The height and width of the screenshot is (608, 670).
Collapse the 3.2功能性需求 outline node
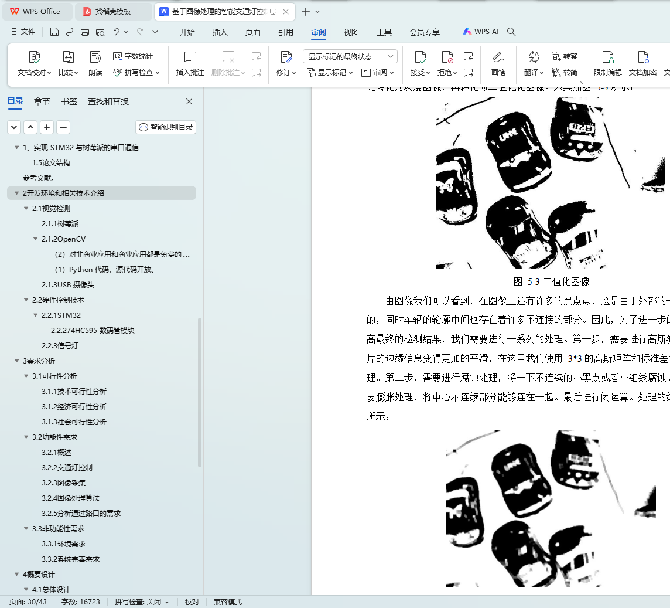tap(26, 437)
